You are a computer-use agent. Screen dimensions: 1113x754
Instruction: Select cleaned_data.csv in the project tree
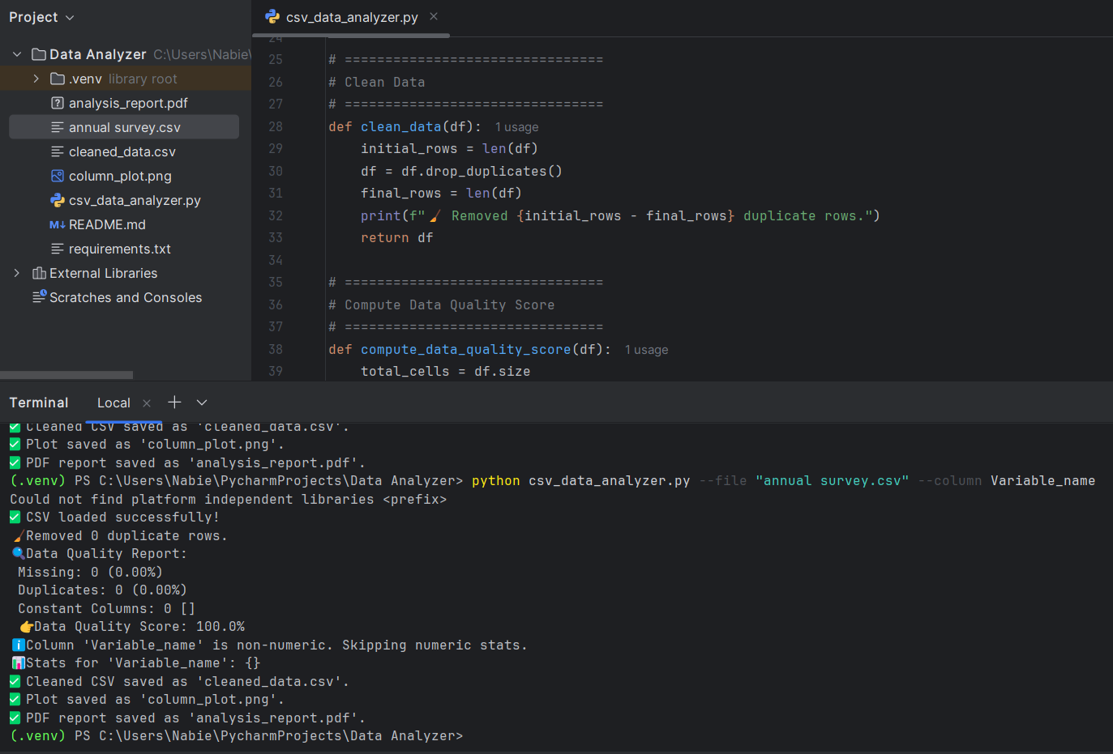point(122,151)
